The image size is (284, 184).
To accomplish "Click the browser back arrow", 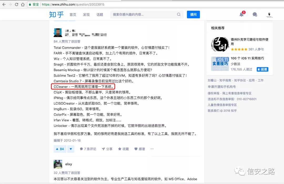I will (4, 4).
